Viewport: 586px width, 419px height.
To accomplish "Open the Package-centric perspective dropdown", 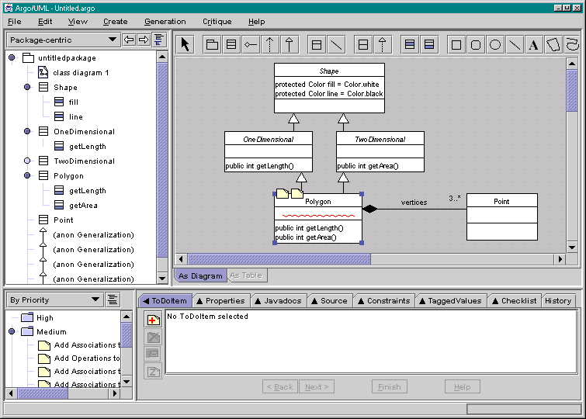I will point(111,40).
